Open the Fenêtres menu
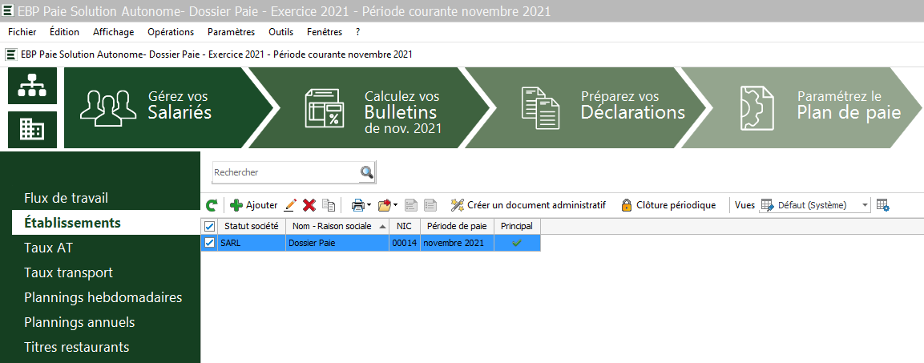The image size is (924, 363). (x=324, y=32)
